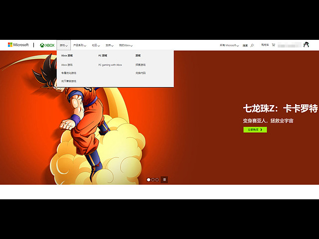
Task: Select 专属优化游戏 menu entry
Action: point(69,73)
